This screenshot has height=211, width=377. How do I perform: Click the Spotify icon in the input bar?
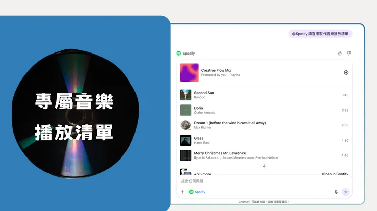click(191, 192)
